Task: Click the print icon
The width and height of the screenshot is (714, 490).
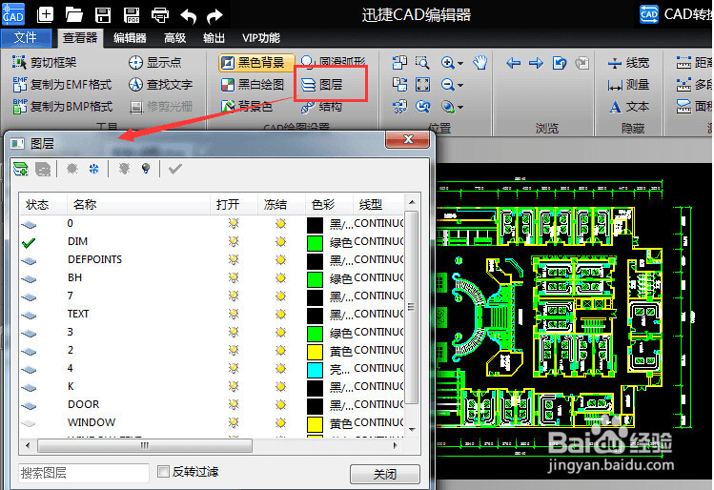Action: tap(160, 15)
